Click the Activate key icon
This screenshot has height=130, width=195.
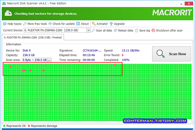pyautogui.click(x=94, y=24)
